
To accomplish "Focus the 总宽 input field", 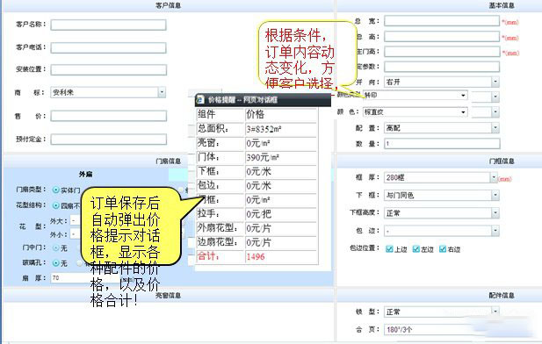I will 442,21.
